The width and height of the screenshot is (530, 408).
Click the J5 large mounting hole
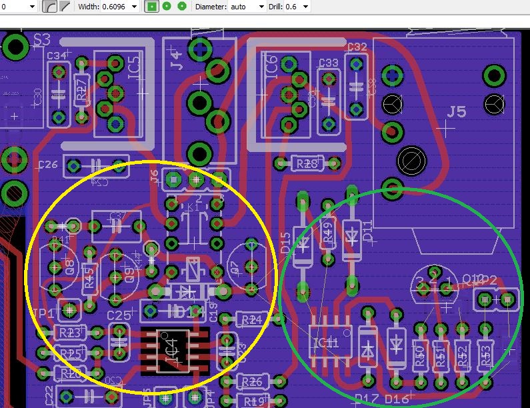click(411, 161)
